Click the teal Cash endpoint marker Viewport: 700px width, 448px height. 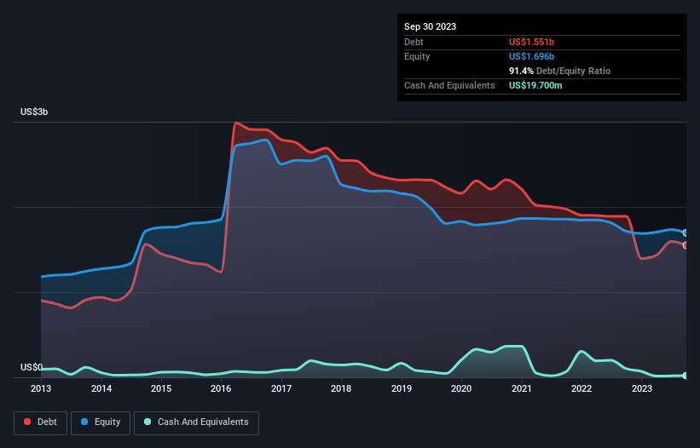[x=686, y=376]
